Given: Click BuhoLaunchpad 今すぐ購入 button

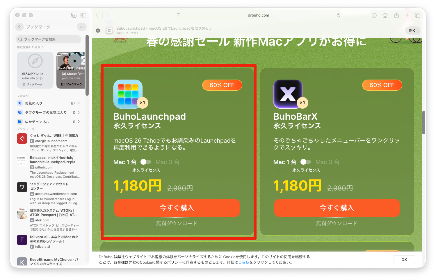Looking at the screenshot, I should [177, 208].
